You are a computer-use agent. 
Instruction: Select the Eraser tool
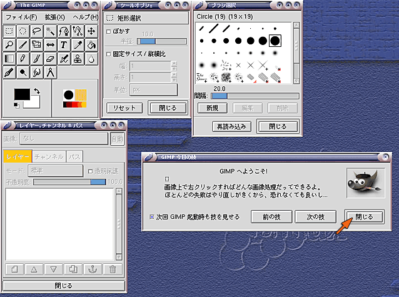51,59
